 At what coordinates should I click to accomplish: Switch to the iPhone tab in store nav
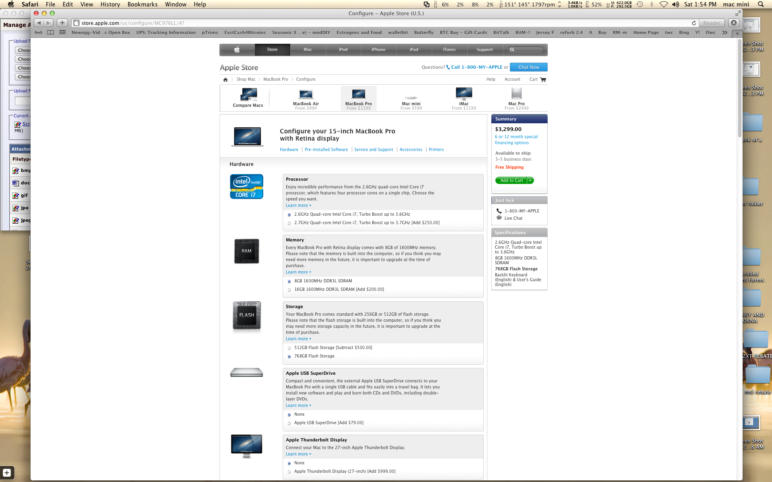click(x=378, y=49)
